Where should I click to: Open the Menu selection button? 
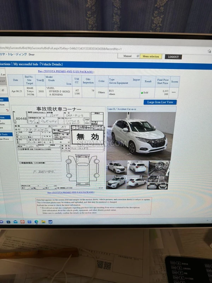click(x=151, y=57)
